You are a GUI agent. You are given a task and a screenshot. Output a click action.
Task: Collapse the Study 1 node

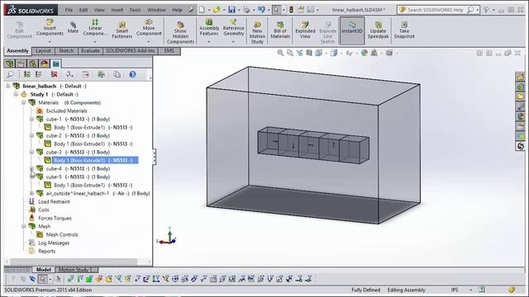point(16,94)
